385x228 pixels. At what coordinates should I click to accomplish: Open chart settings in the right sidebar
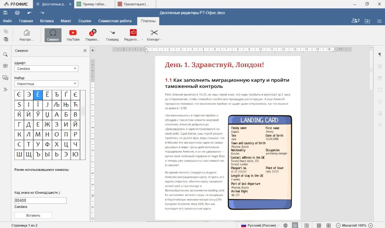(x=380, y=113)
